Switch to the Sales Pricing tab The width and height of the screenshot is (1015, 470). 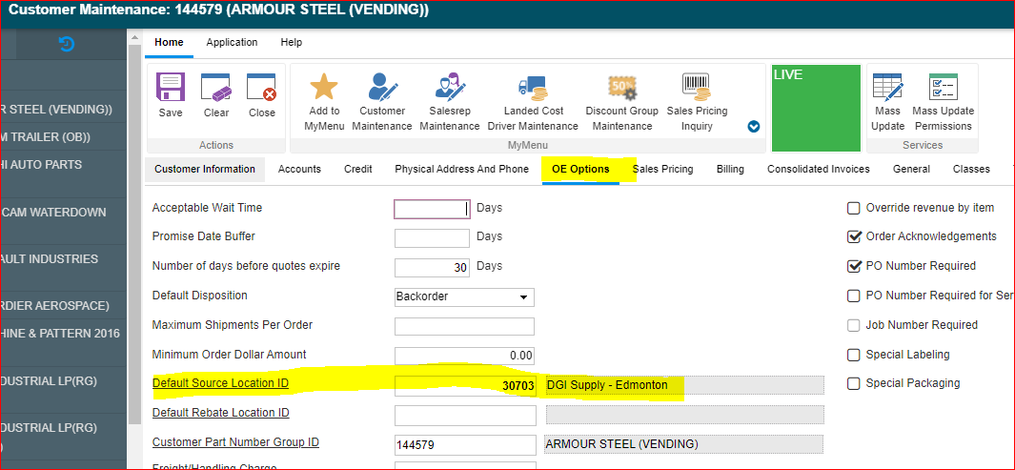662,169
